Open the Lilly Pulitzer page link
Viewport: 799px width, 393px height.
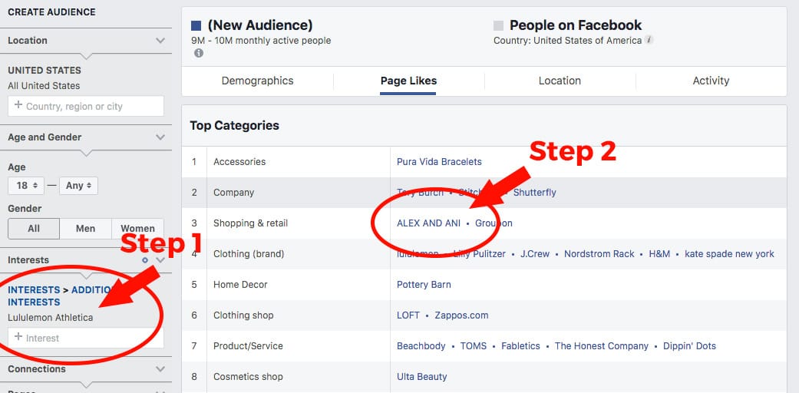click(479, 254)
